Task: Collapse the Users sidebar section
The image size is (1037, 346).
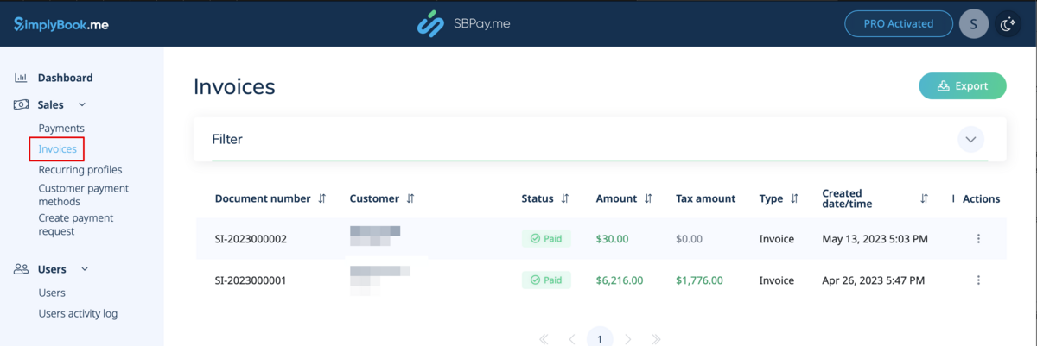Action: click(85, 269)
